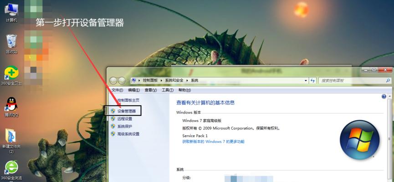394x182 pixels.
Task: Click 系统和安全 breadcrumb in address bar
Action: 174,81
